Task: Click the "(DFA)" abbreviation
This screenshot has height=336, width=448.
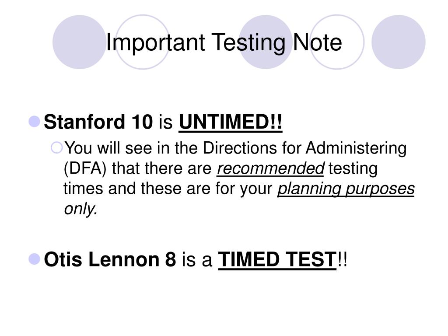Action: point(85,168)
